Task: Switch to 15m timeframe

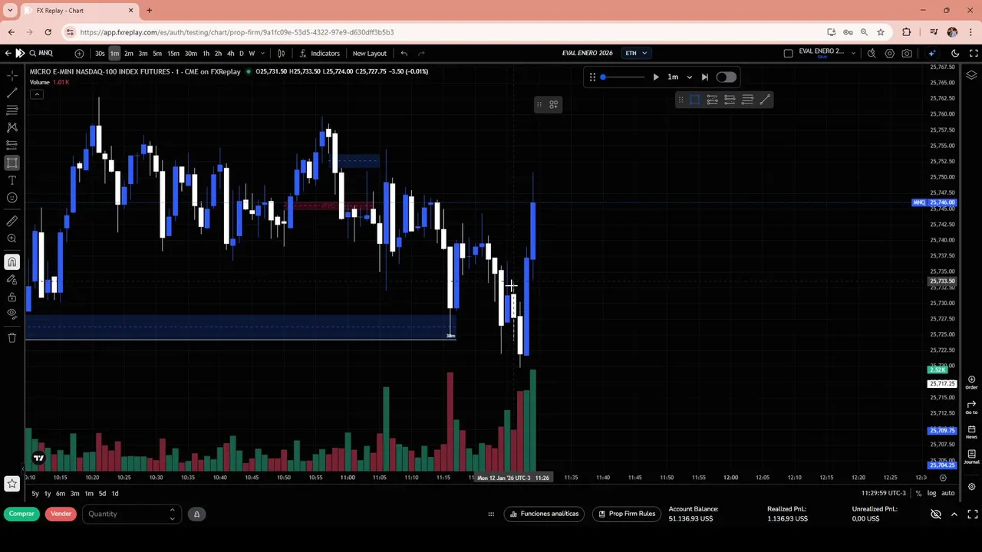Action: tap(173, 53)
